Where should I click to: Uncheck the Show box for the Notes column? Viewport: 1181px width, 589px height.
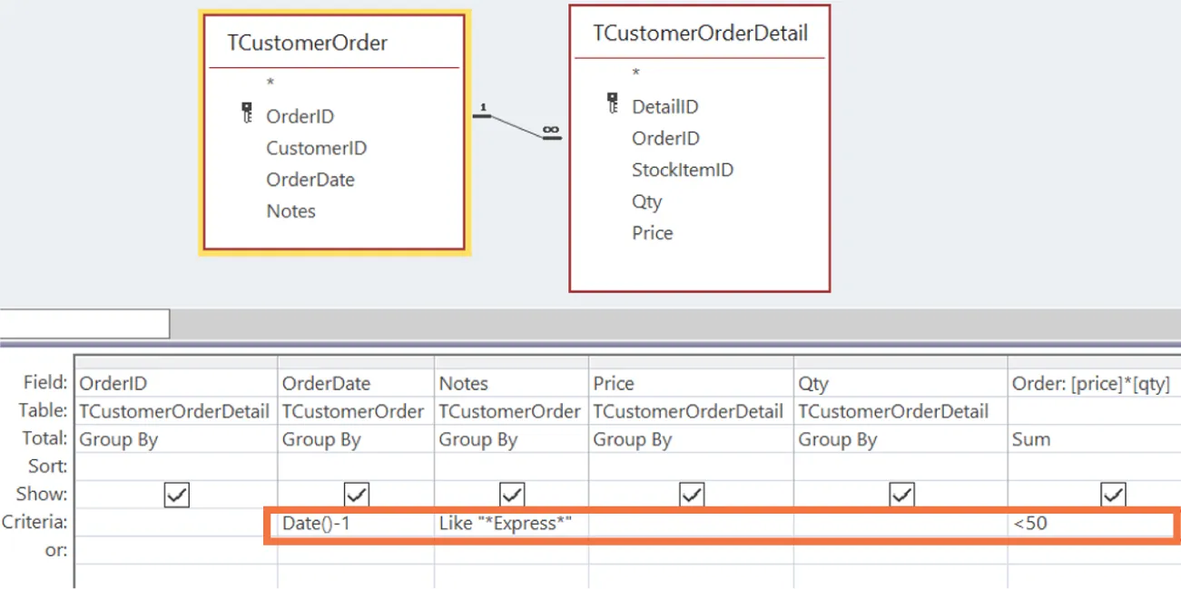(x=511, y=495)
